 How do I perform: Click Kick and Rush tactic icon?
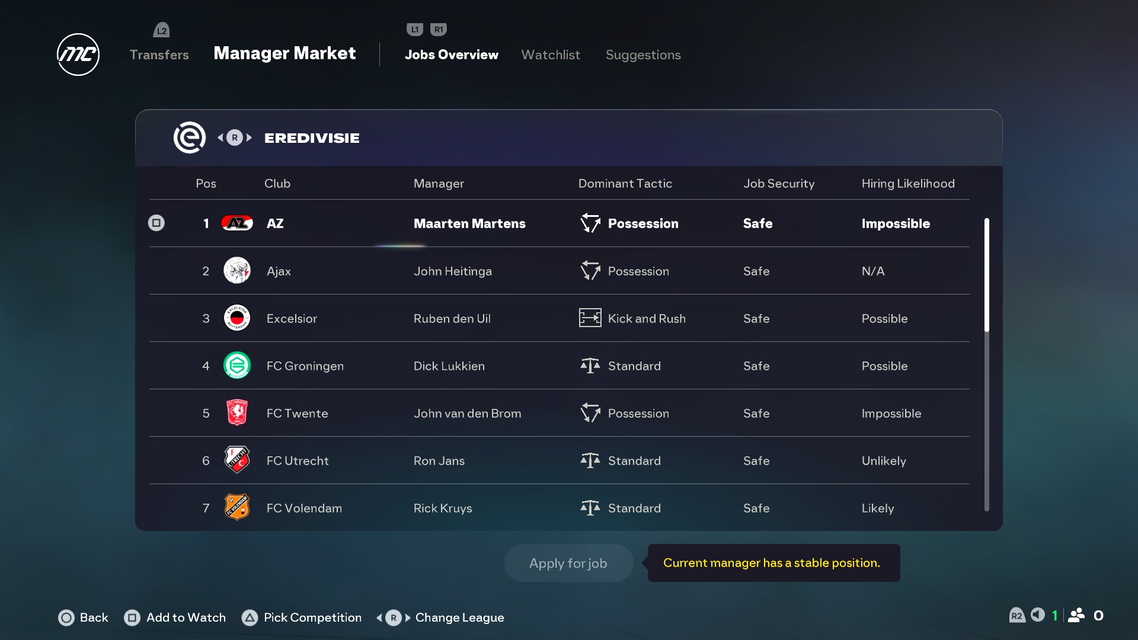click(590, 318)
